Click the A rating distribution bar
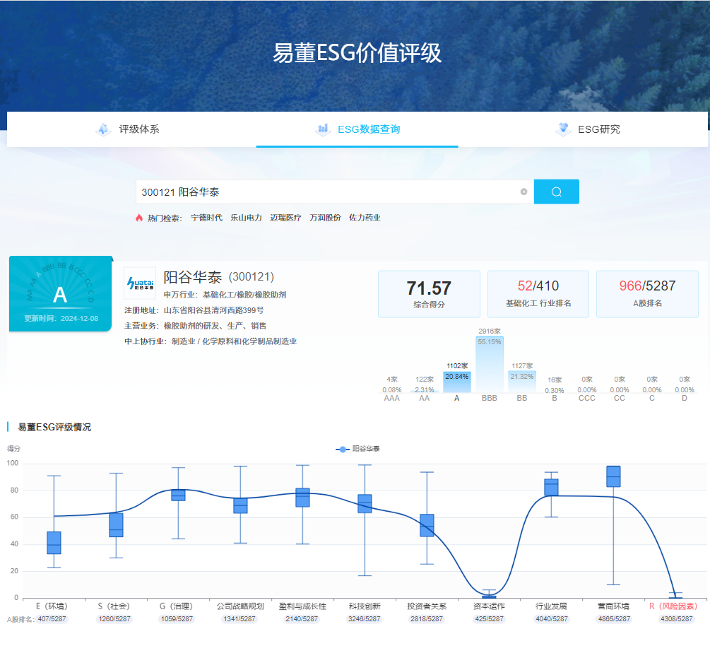The height and width of the screenshot is (658, 710). coord(457,382)
